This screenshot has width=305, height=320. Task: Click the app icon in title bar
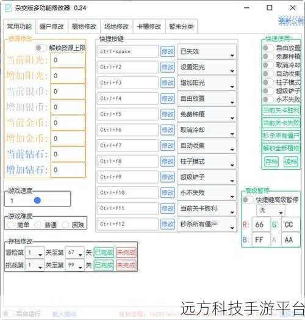[x=9, y=8]
